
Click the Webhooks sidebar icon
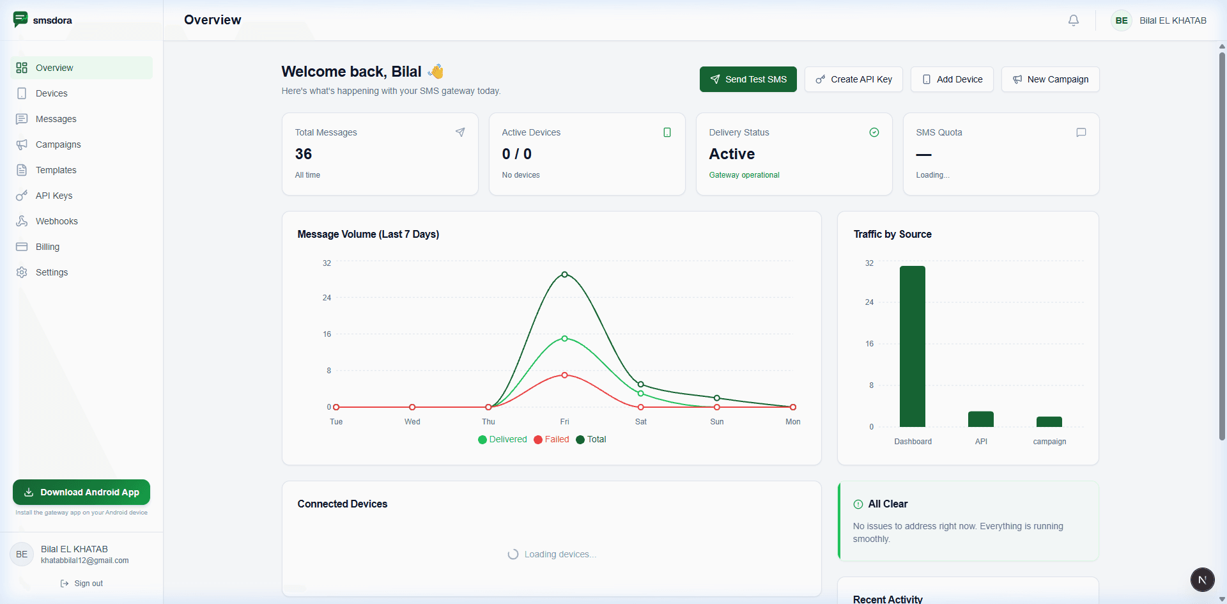(x=22, y=221)
